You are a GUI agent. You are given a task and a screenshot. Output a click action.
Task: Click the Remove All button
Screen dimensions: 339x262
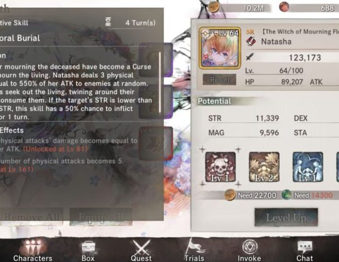click(32, 217)
